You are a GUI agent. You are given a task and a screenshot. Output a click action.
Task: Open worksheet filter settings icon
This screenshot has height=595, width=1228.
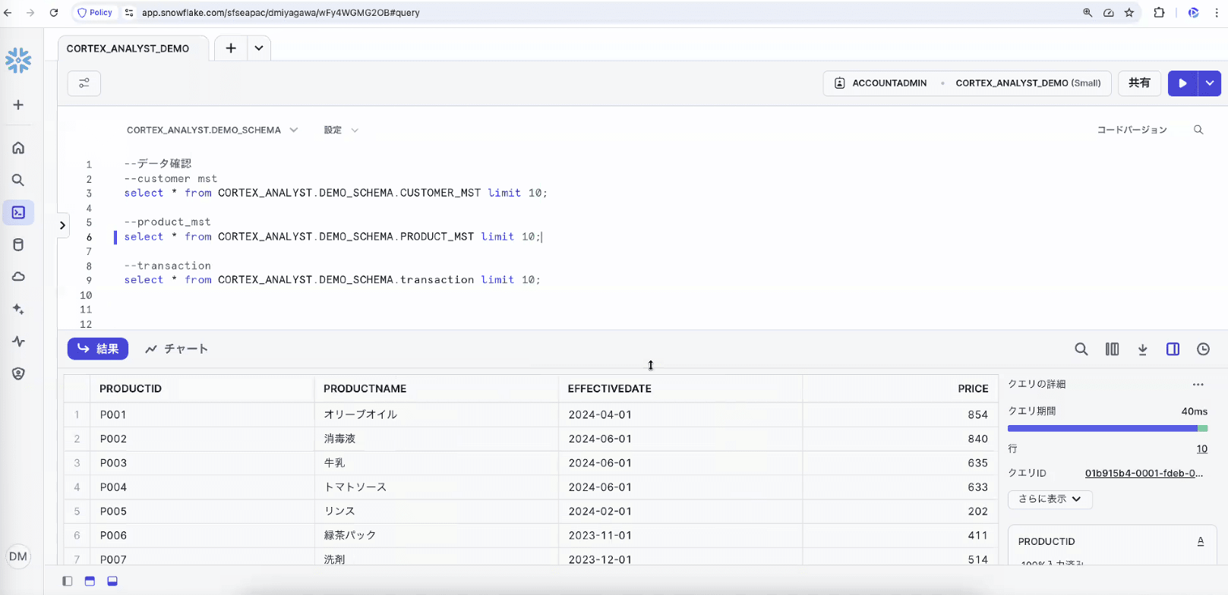tap(84, 83)
